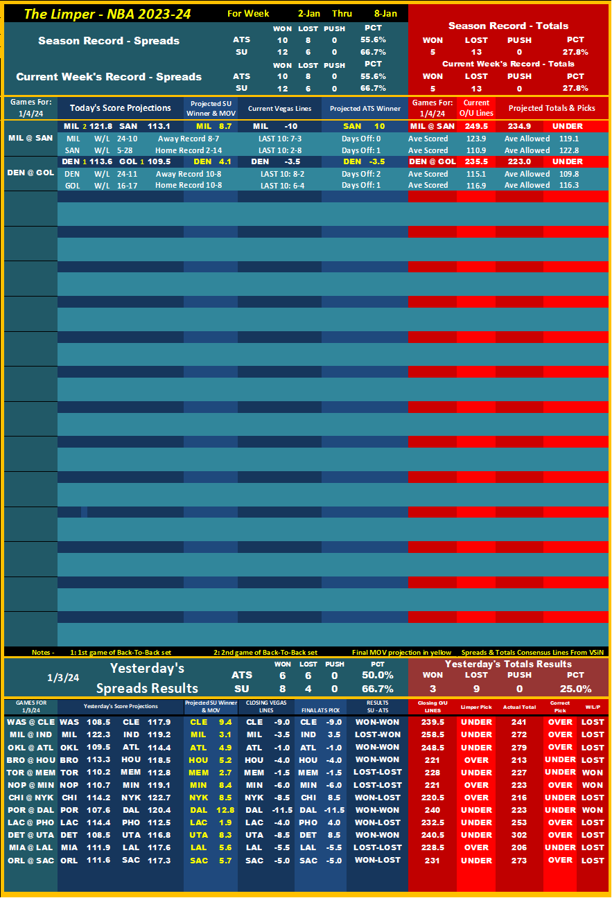Select the 'WAS @ CLE' game row label
The image size is (612, 898).
click(30, 722)
